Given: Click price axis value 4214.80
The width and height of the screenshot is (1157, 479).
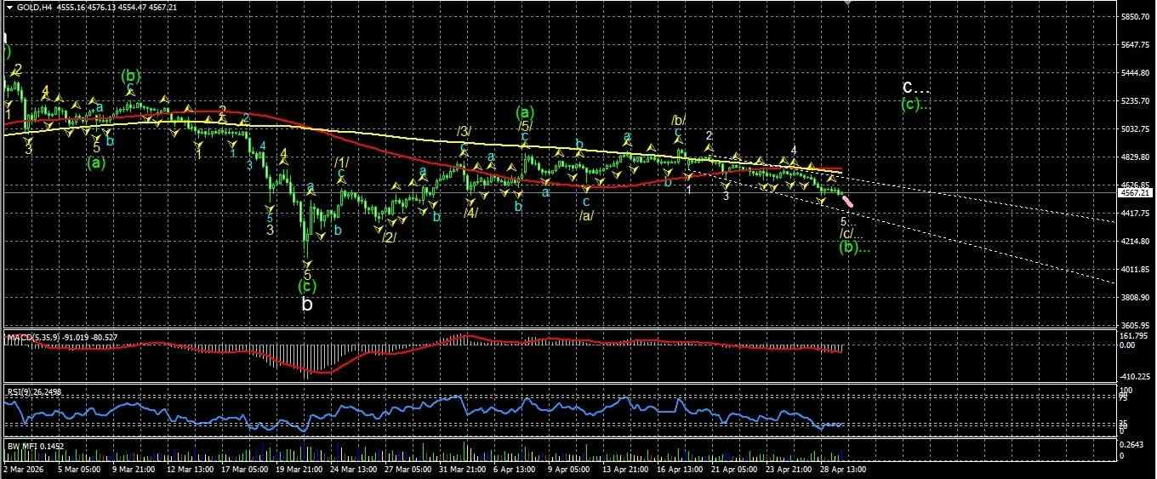Looking at the screenshot, I should click(x=1136, y=242).
